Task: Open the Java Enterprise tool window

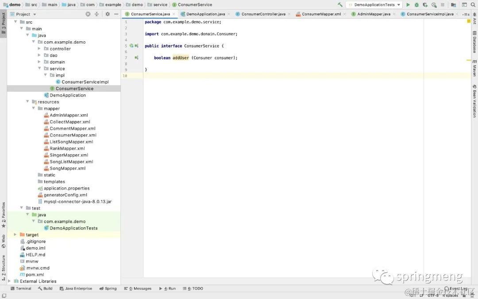Action: pyautogui.click(x=76, y=288)
